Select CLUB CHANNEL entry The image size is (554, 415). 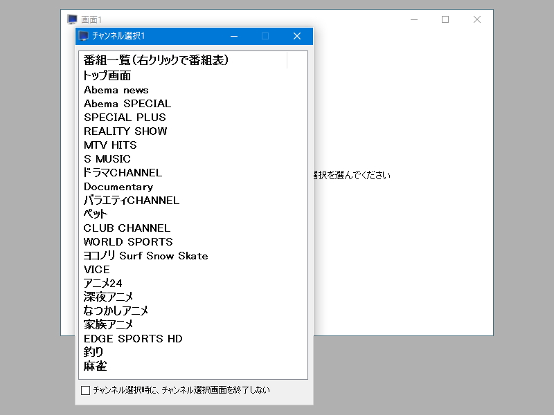[127, 228]
